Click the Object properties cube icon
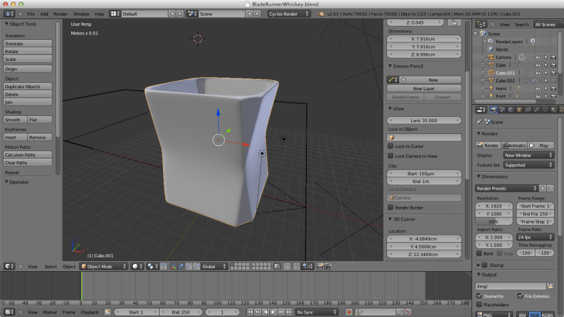This screenshot has width=564, height=317. tap(518, 109)
